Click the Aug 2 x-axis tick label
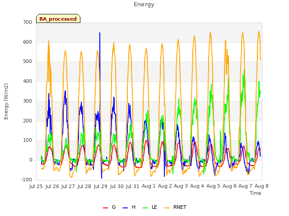The height and width of the screenshot is (216, 289). tap(165, 186)
